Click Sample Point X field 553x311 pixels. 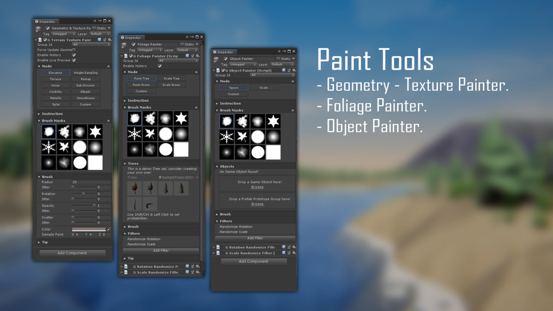(x=80, y=235)
